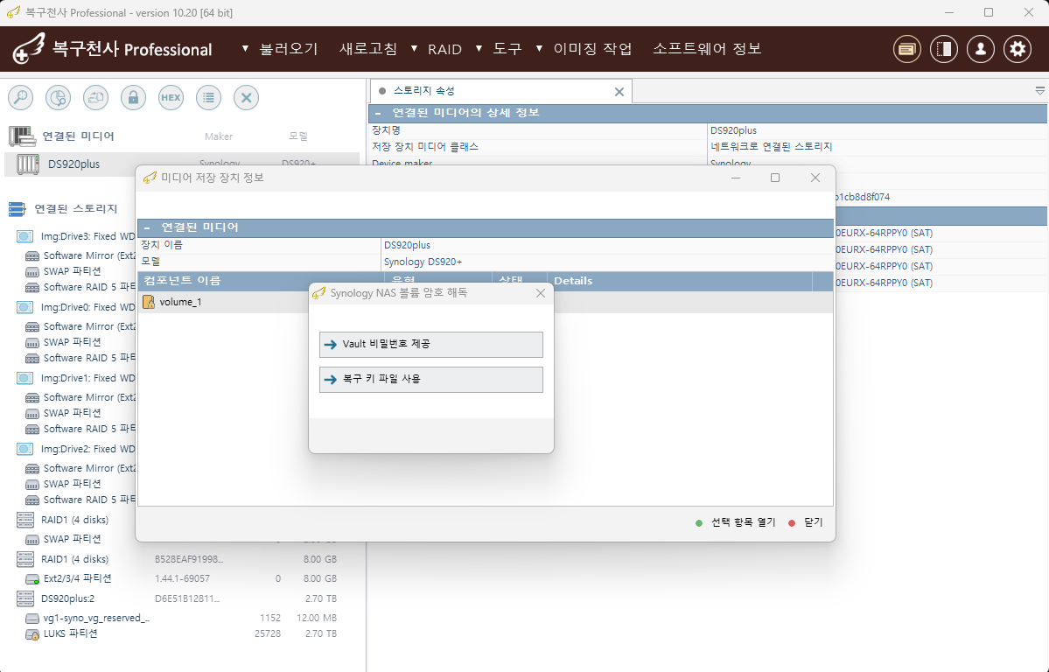Click the NAS device icon beside DS920plus
1049x672 pixels.
pos(27,164)
